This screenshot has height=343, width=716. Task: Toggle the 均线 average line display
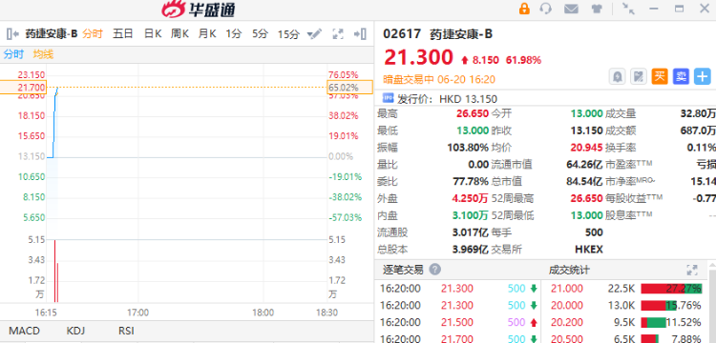click(43, 54)
